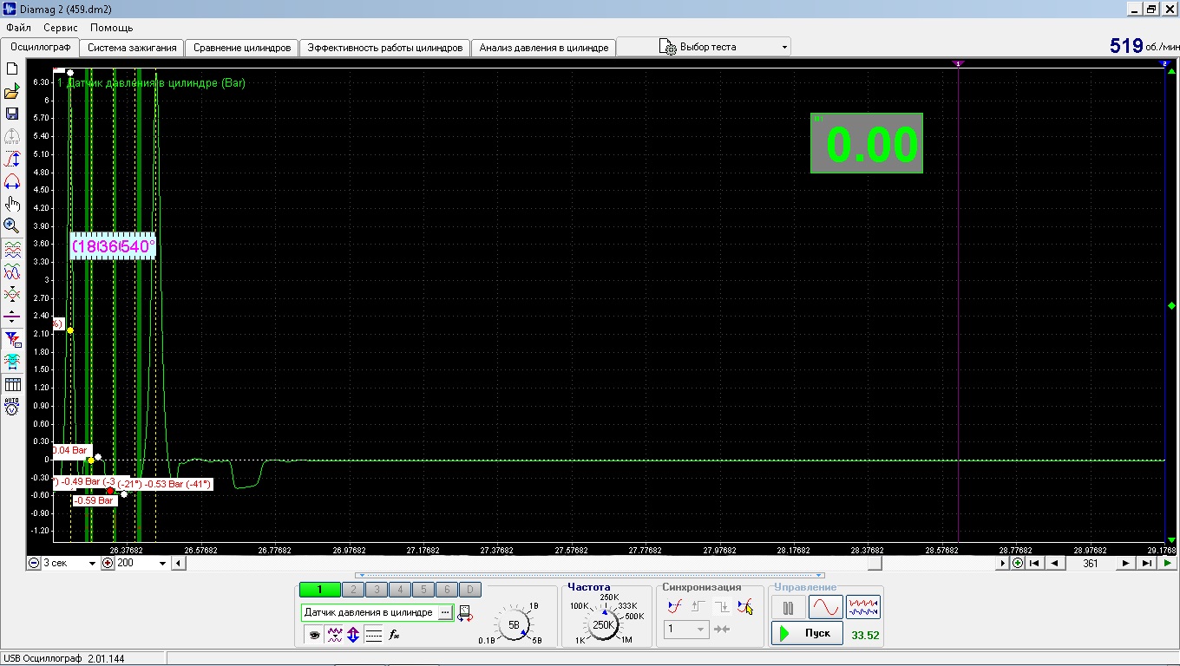Switch to Эффективность работы цилиндров tab

coord(385,48)
